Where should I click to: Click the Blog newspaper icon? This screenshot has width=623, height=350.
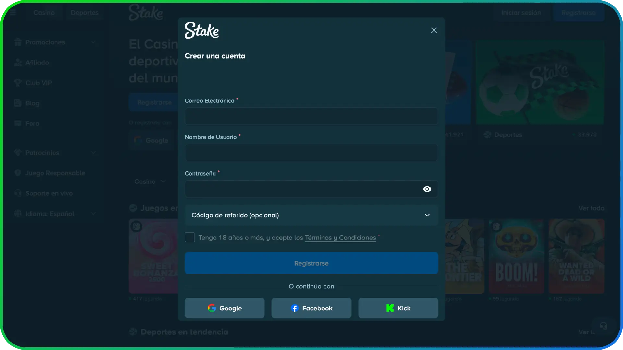point(18,103)
